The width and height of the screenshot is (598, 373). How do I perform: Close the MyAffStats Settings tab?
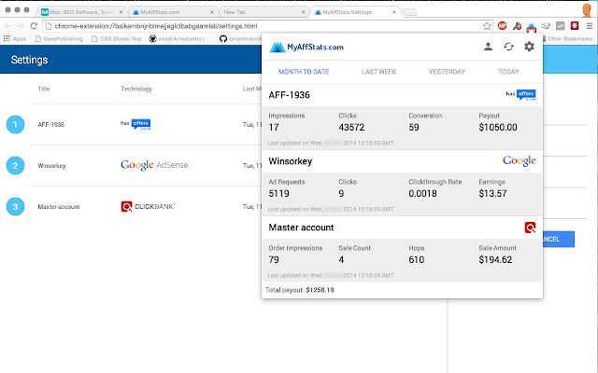(394, 12)
